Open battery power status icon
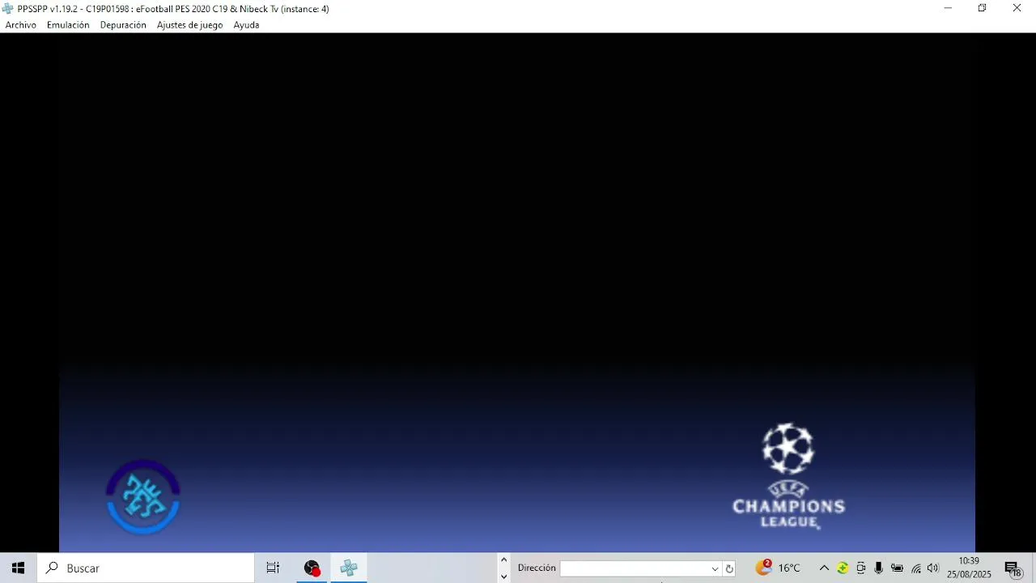Image resolution: width=1036 pixels, height=583 pixels. pos(897,568)
